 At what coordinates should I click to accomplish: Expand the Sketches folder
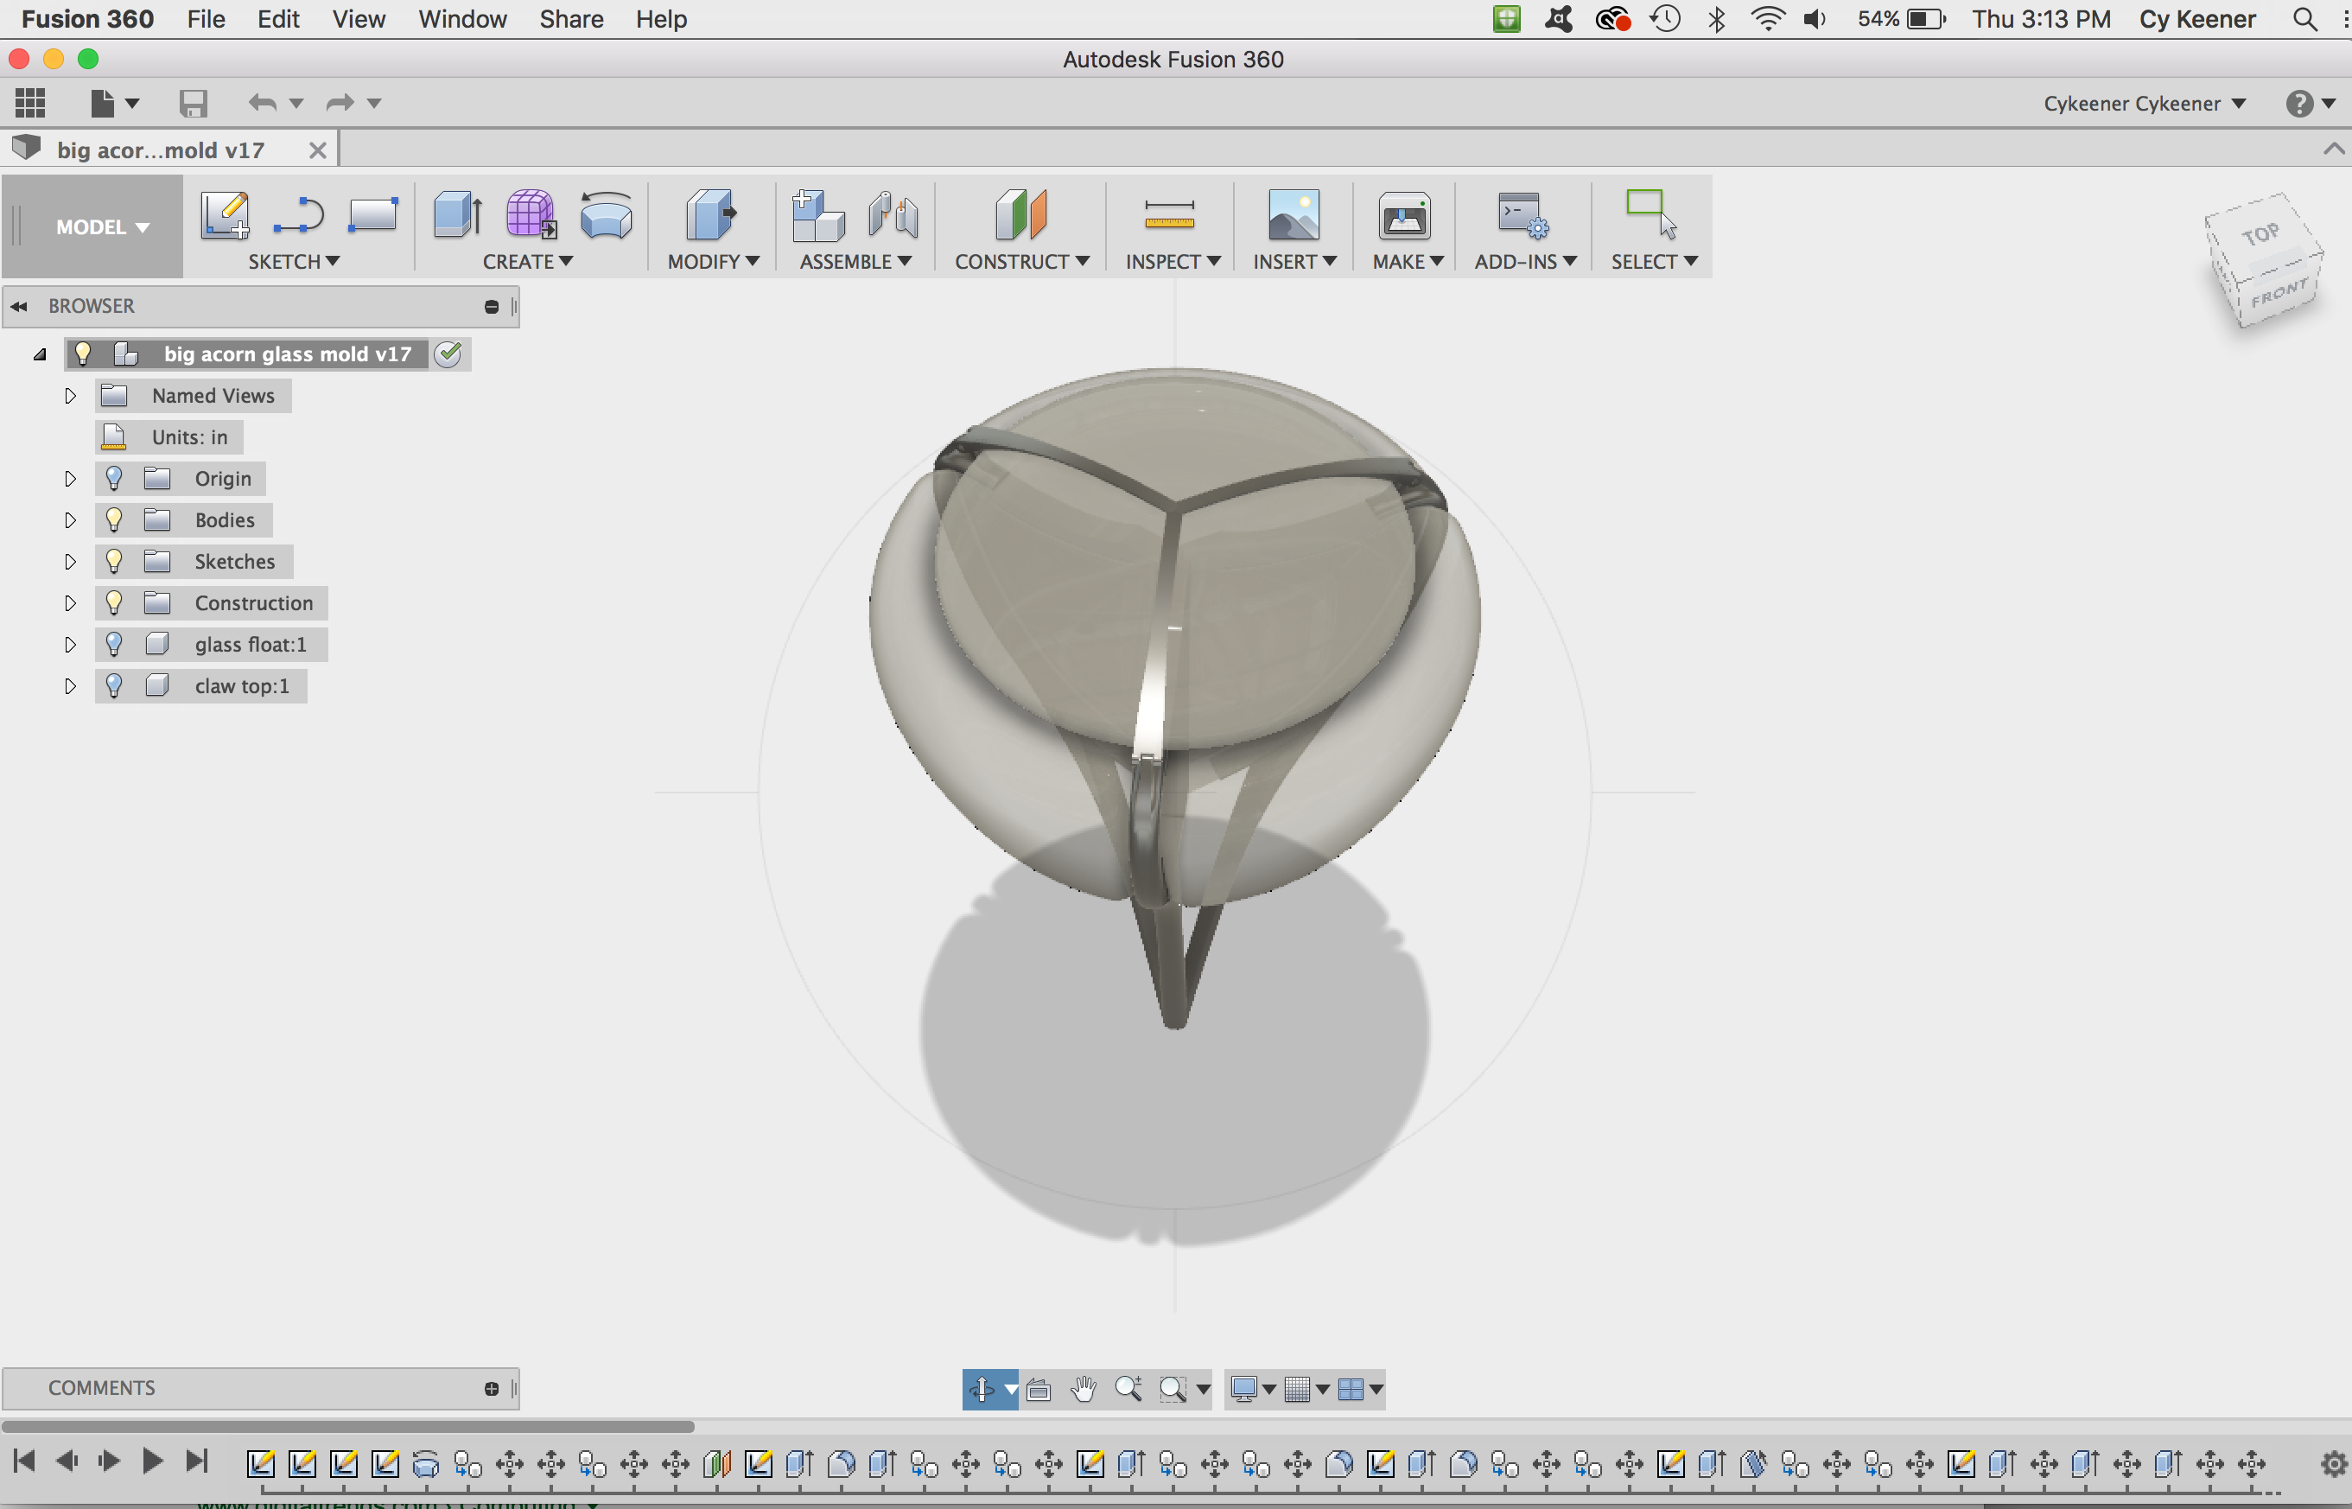[70, 561]
